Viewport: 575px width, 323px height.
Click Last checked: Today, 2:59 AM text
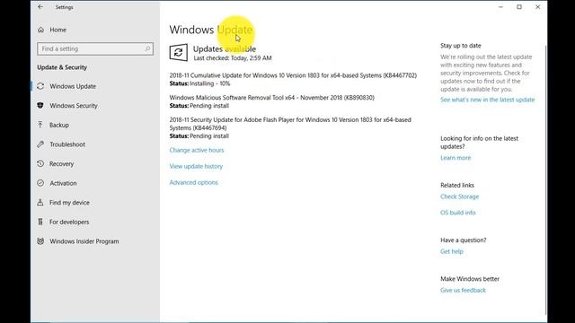233,57
